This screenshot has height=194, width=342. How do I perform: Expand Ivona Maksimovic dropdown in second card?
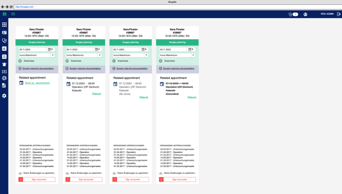(100, 55)
